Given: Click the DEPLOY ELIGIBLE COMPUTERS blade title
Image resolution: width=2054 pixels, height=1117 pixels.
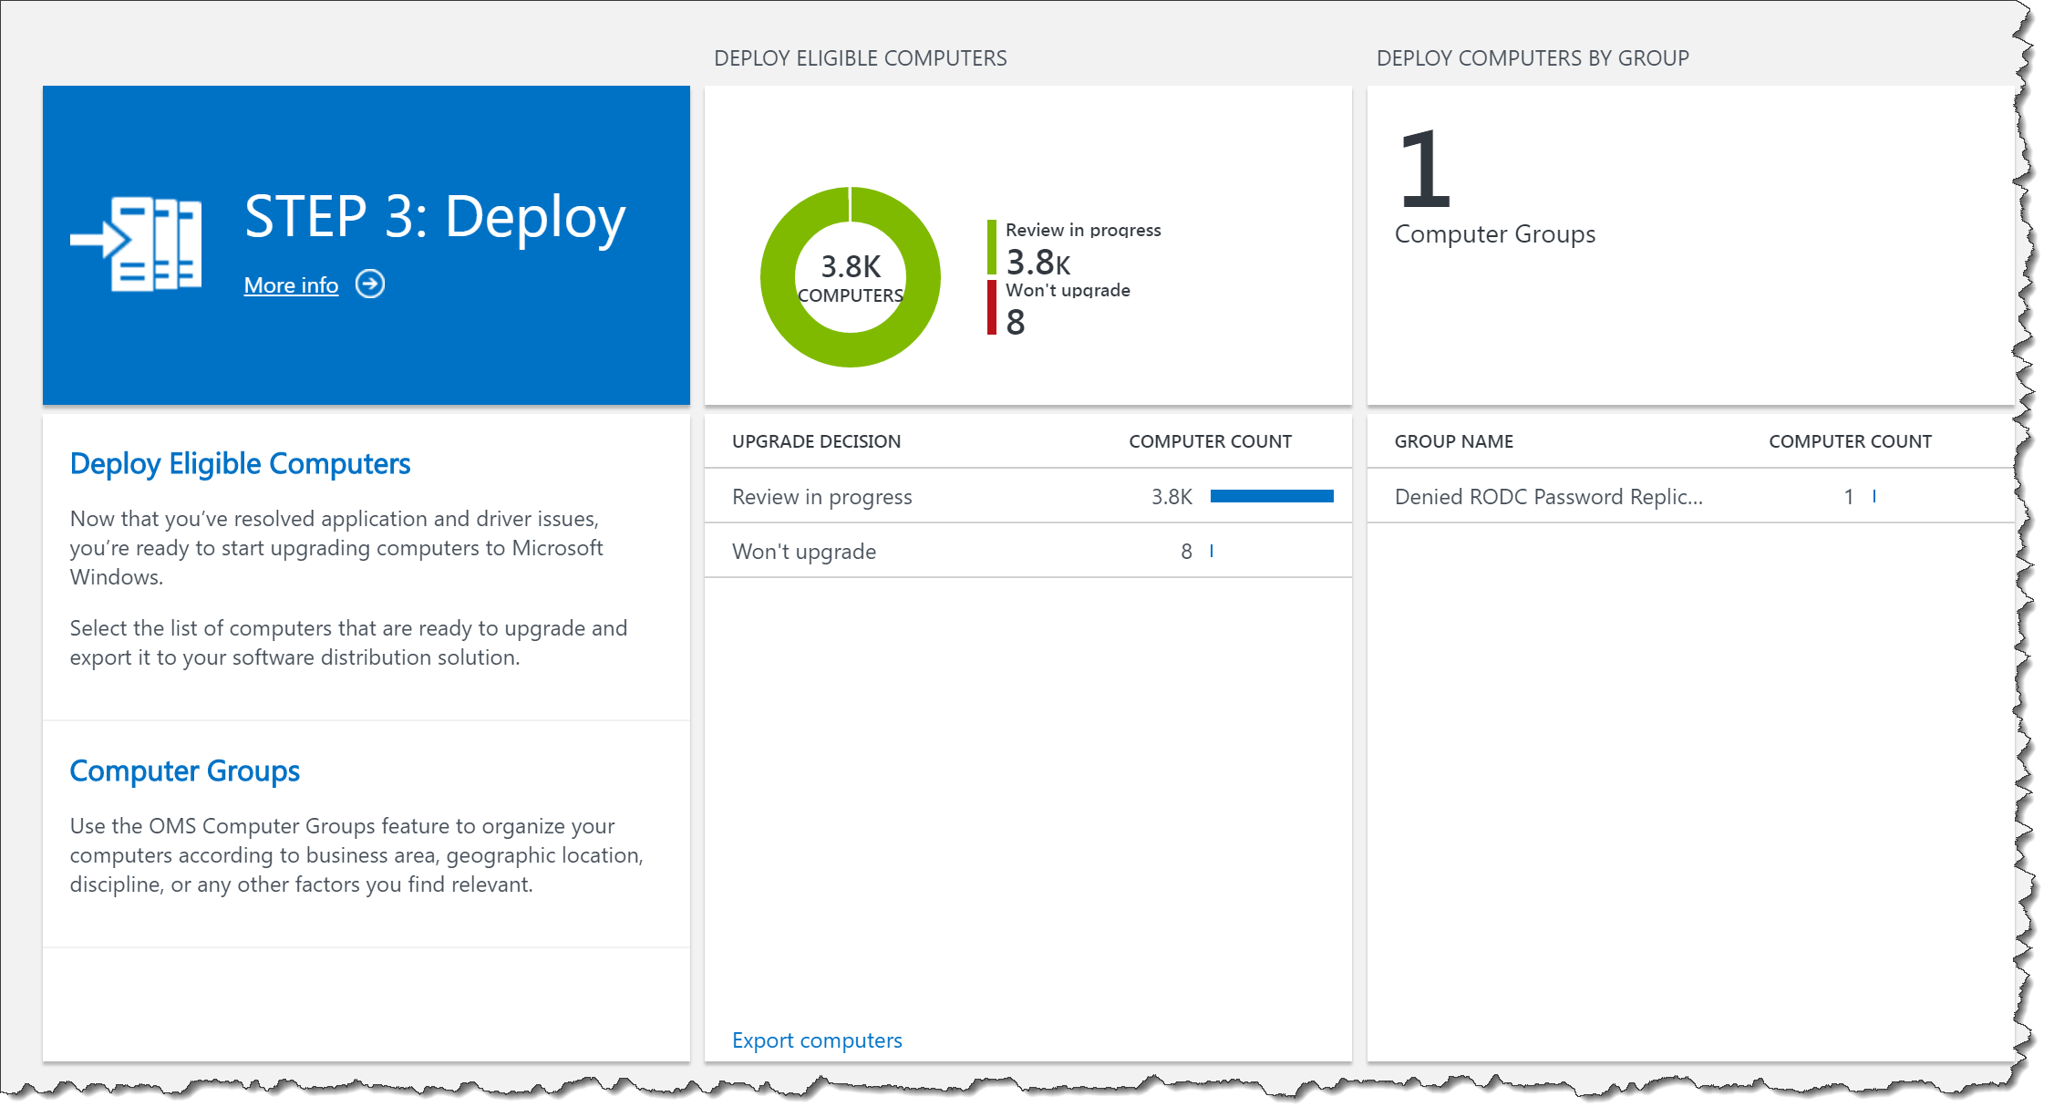Looking at the screenshot, I should pos(861,57).
